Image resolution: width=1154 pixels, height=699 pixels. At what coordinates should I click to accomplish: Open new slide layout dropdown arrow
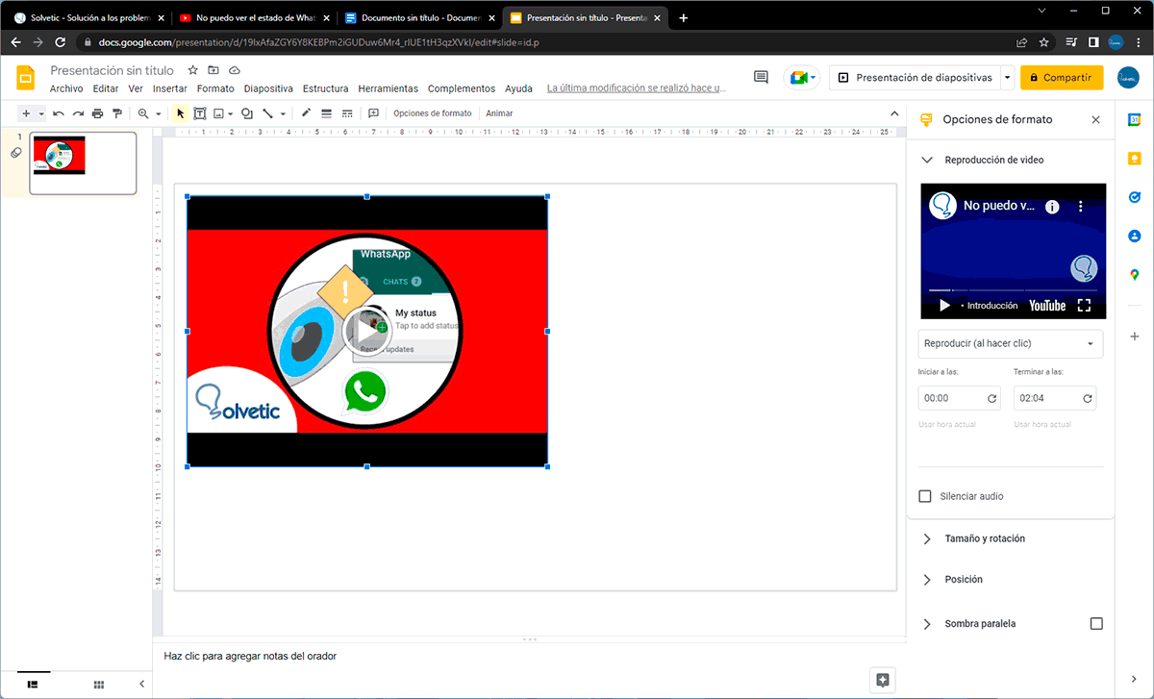[x=41, y=113]
